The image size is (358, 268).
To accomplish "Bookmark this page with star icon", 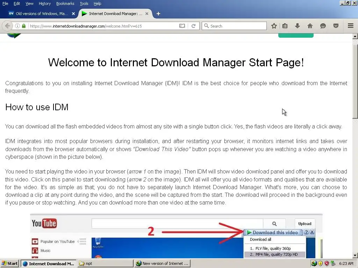I will click(x=274, y=26).
